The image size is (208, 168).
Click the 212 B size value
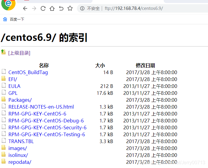(x=107, y=86)
